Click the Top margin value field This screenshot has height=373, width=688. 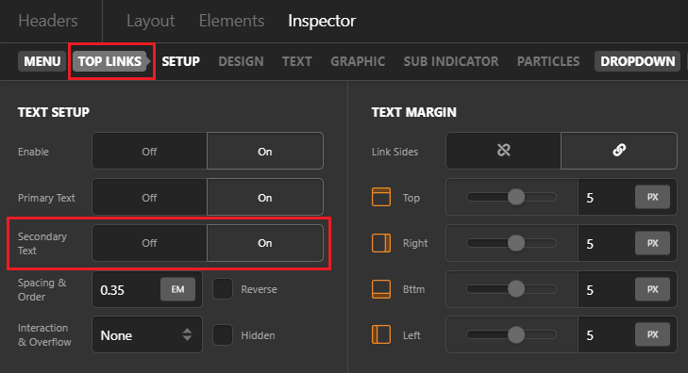607,198
